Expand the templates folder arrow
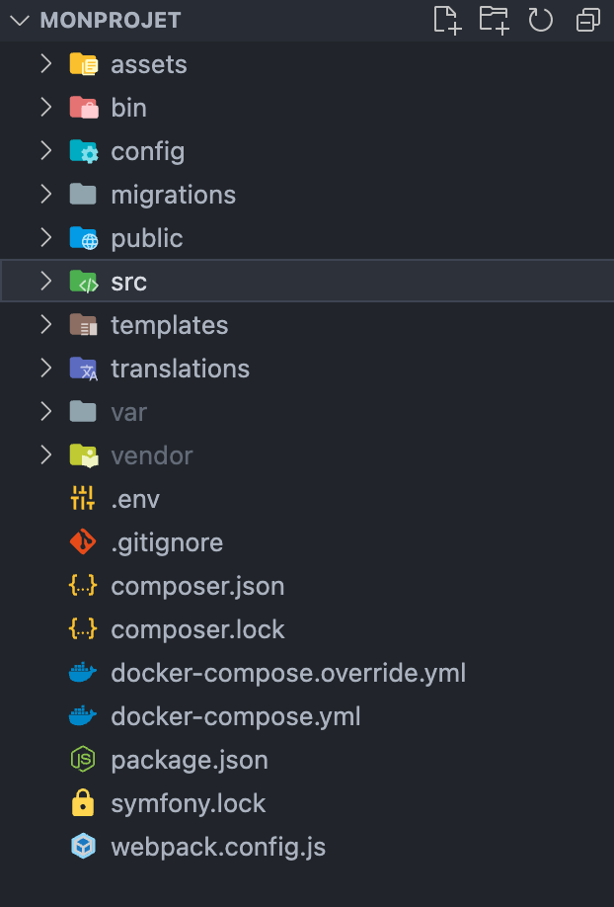Viewport: 614px width, 907px height. (x=45, y=325)
